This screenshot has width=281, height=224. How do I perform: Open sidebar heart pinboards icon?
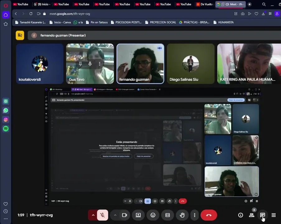click(6, 204)
